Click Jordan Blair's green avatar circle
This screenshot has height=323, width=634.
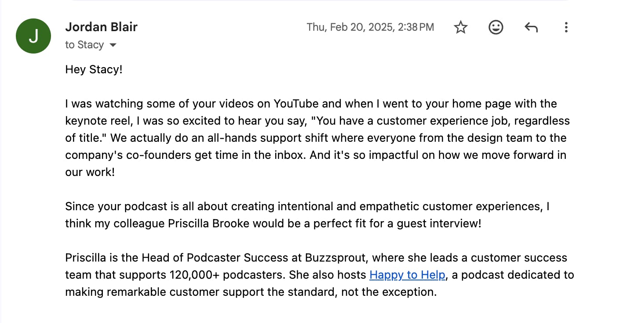tap(33, 36)
